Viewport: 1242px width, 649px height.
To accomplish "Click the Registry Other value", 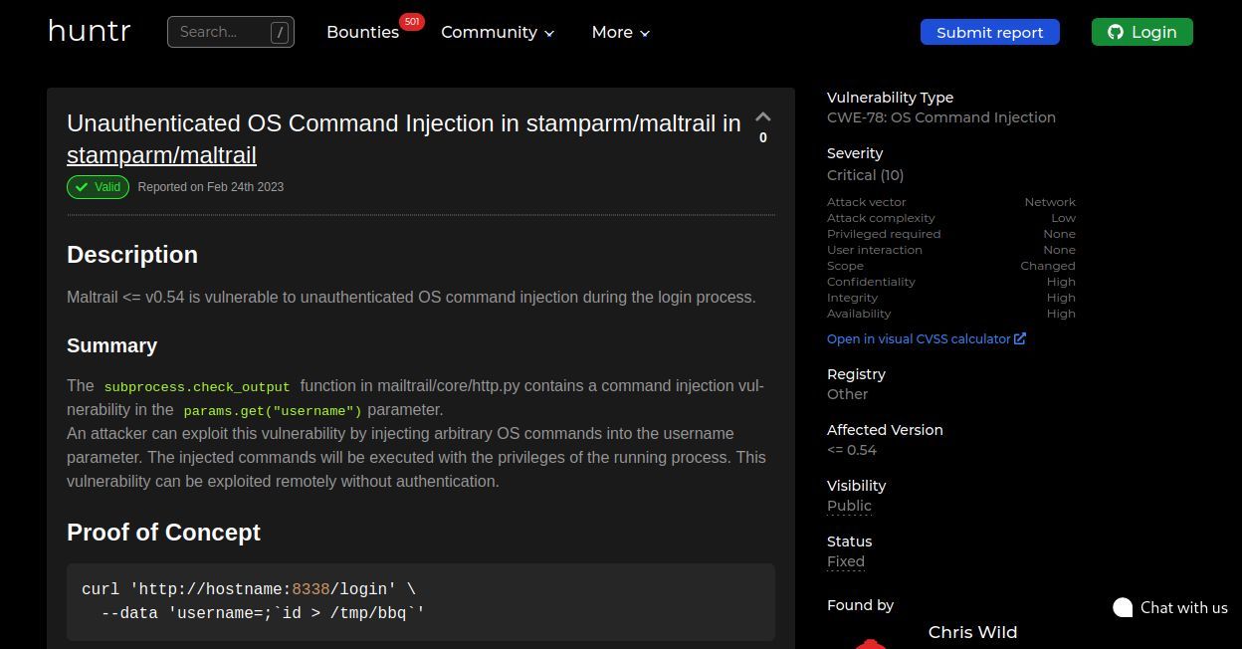I will (x=847, y=394).
